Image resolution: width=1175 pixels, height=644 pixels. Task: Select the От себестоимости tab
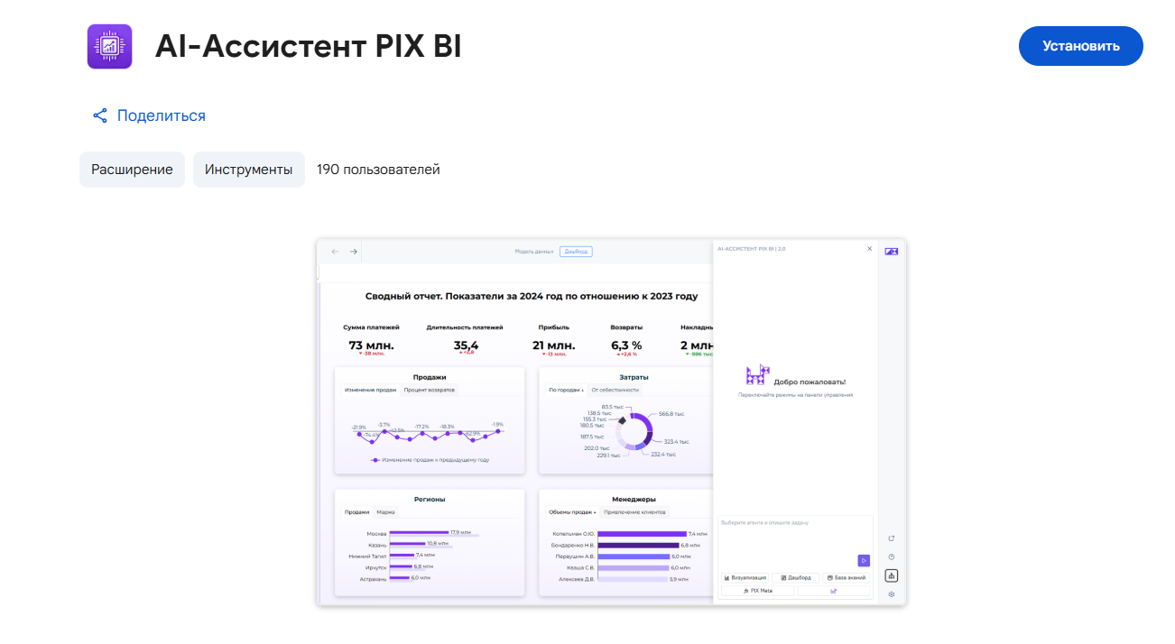click(615, 390)
